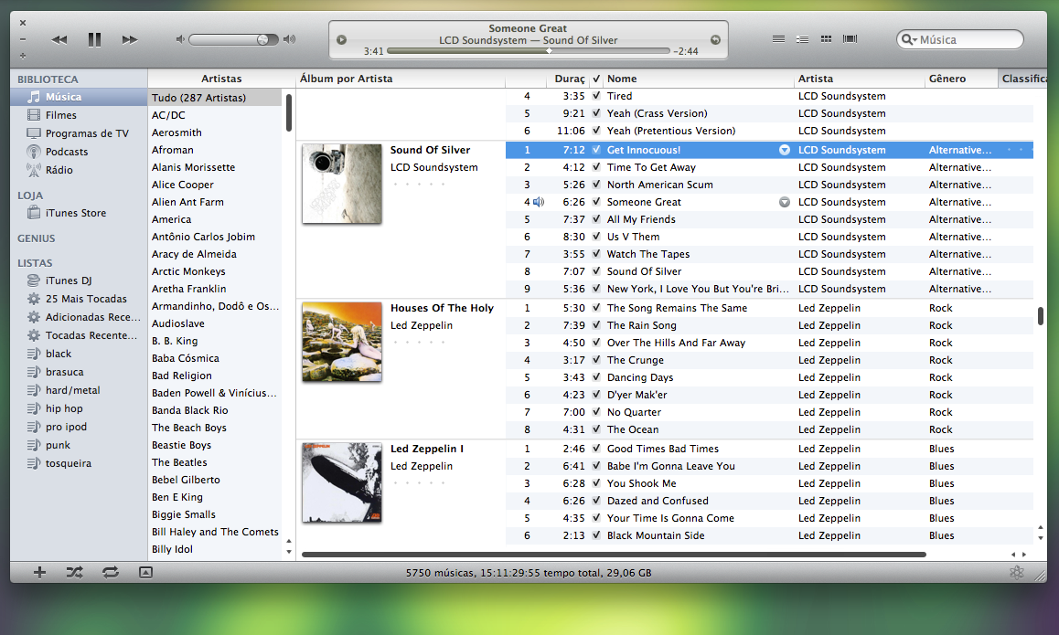Select the GENIUS section header
Viewport: 1059px width, 635px height.
coord(37,238)
